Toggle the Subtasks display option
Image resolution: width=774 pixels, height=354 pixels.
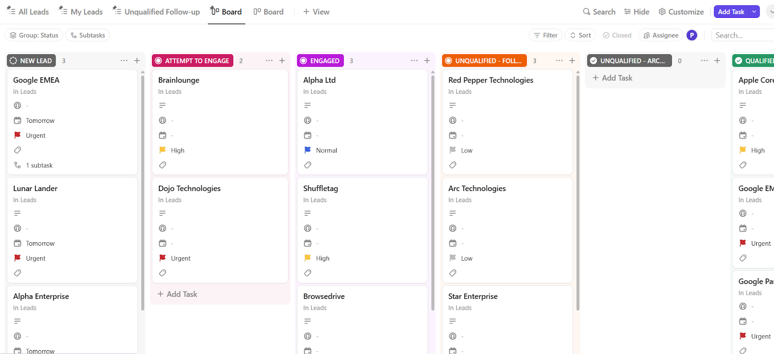[x=88, y=35]
